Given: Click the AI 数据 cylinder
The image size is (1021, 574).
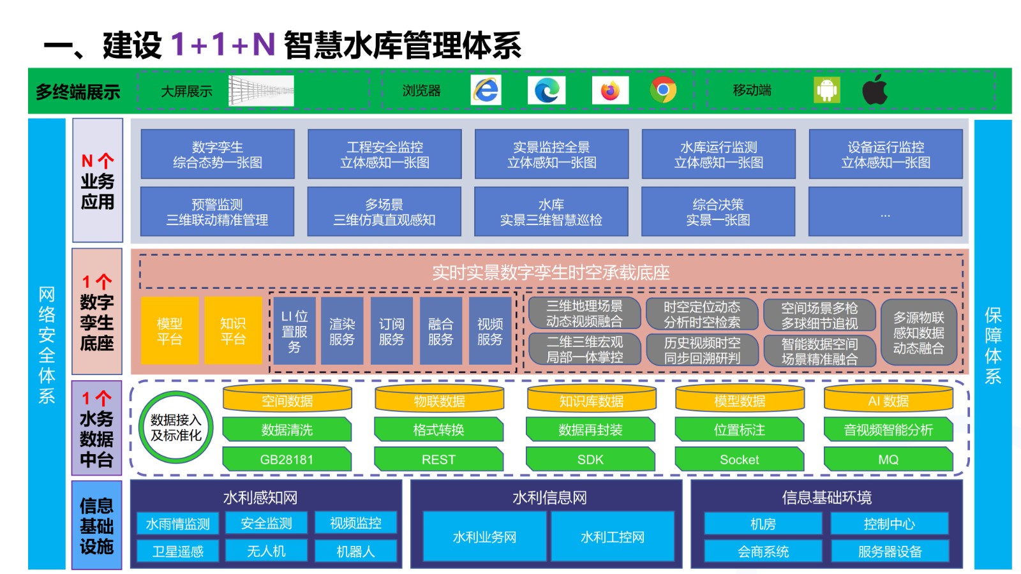Looking at the screenshot, I should 888,399.
